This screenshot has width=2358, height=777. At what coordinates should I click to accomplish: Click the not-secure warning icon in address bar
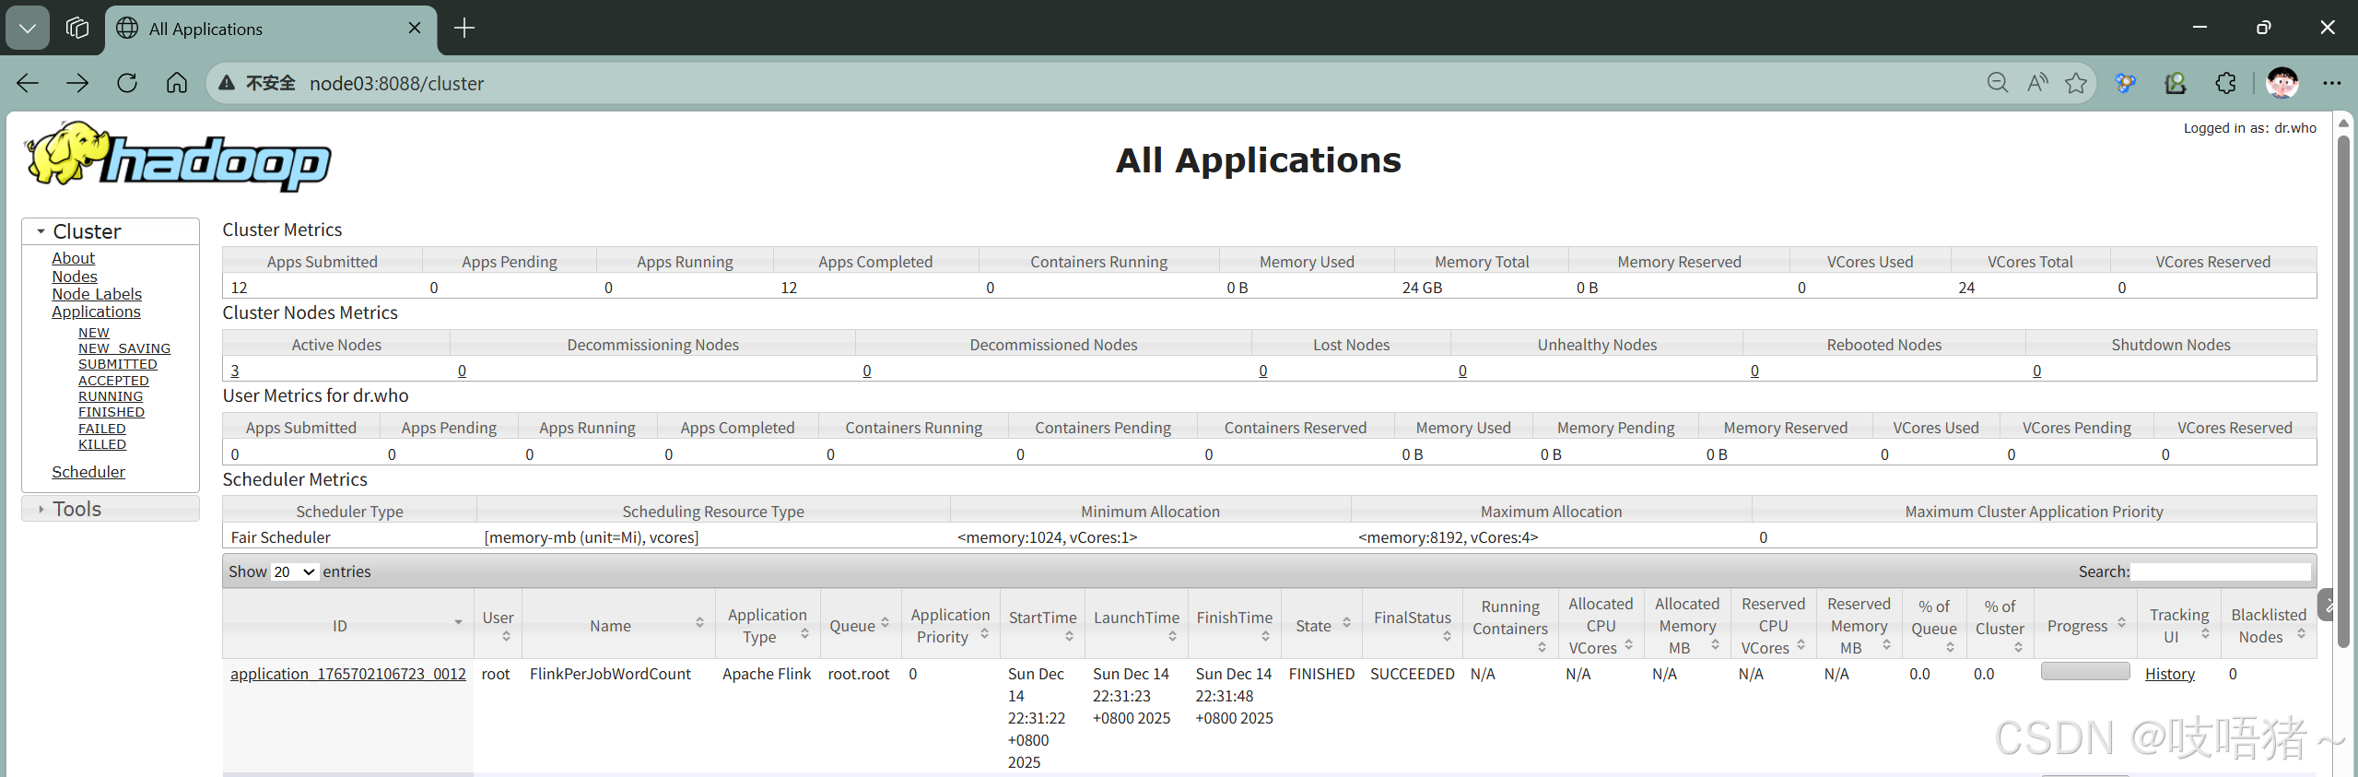227,83
